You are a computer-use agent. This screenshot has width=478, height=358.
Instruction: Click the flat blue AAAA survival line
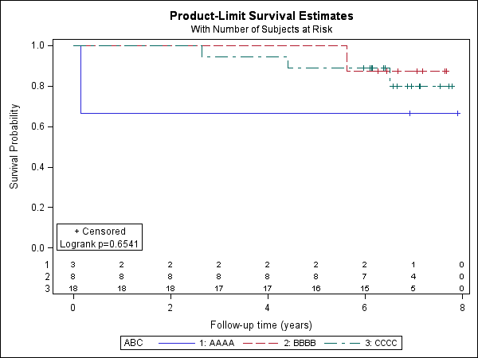(239, 113)
